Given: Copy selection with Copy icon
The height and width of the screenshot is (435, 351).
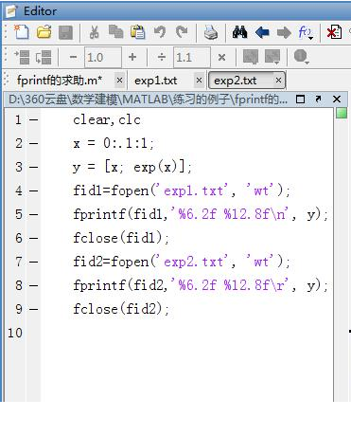Looking at the screenshot, I should tap(115, 32).
